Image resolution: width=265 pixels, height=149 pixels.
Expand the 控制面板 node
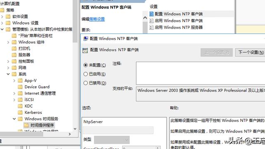pyautogui.click(x=8, y=62)
